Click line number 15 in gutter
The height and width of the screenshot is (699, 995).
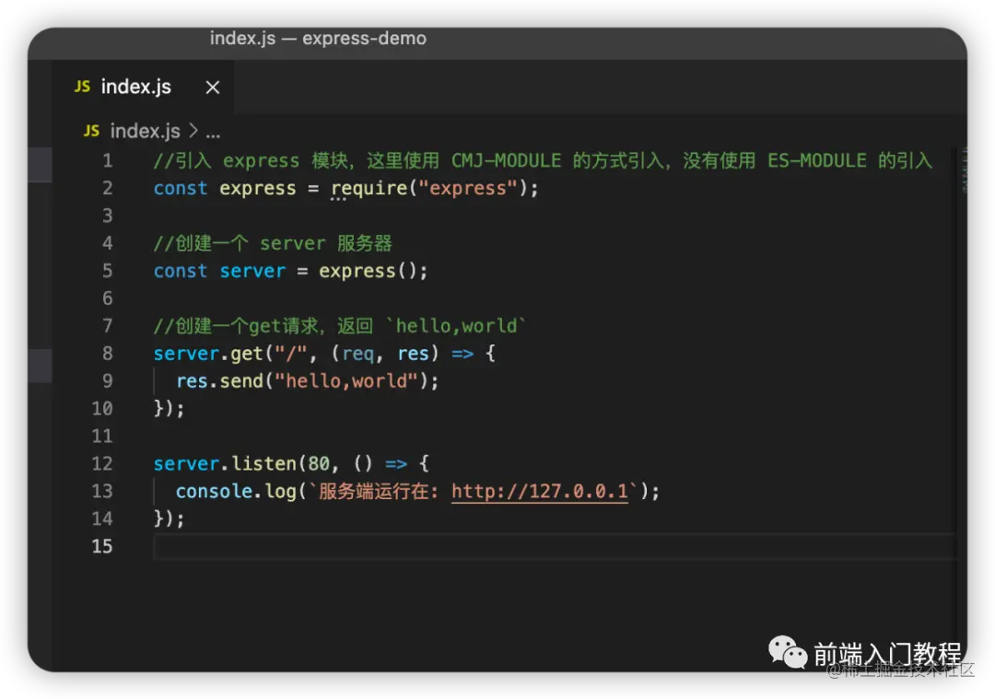(x=102, y=546)
